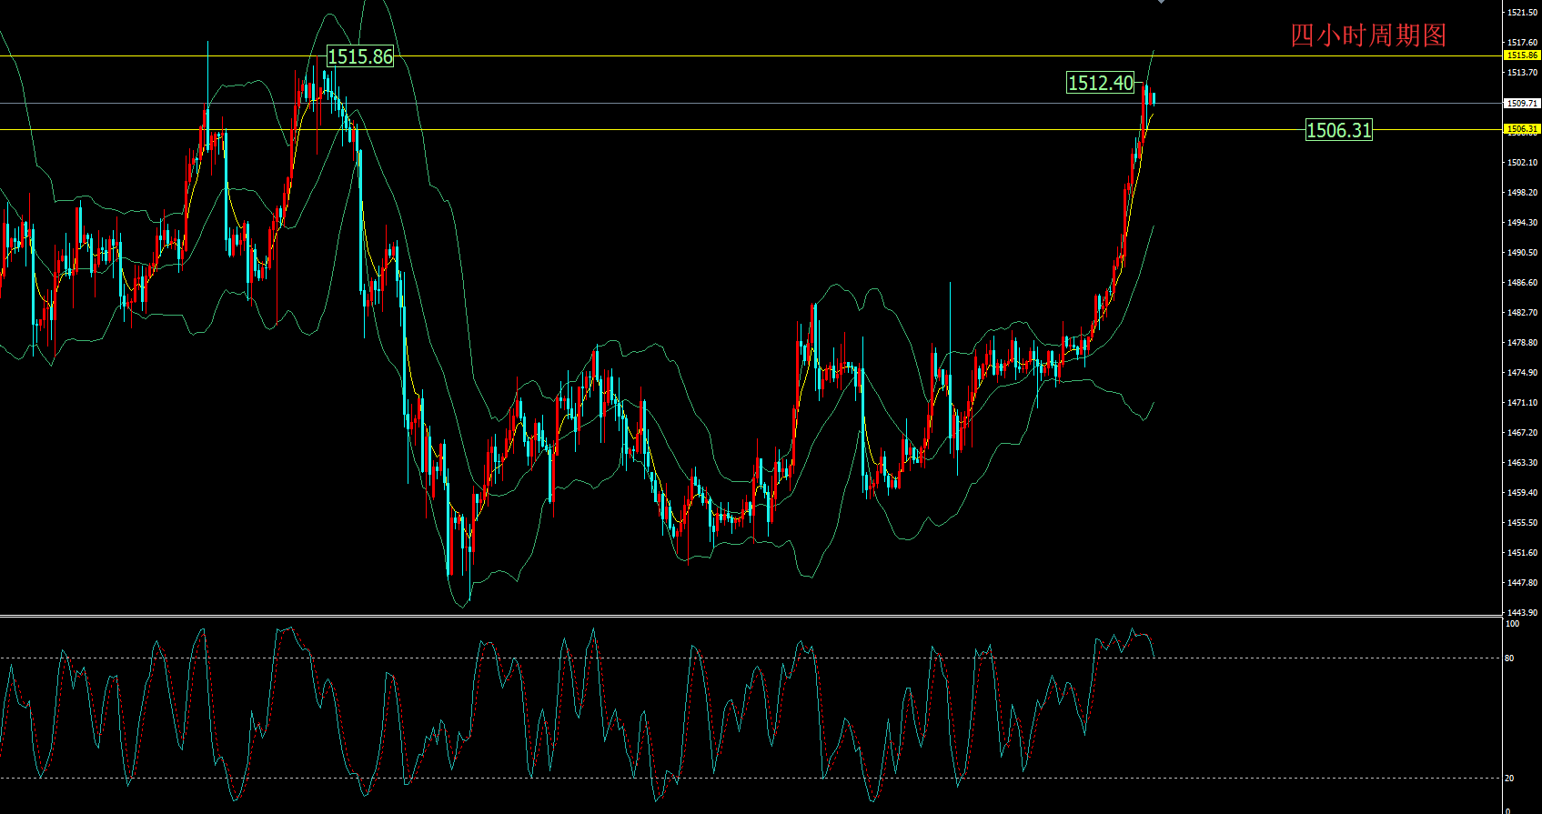Click the 1517.60 price axis label
1542x814 pixels.
[1522, 43]
